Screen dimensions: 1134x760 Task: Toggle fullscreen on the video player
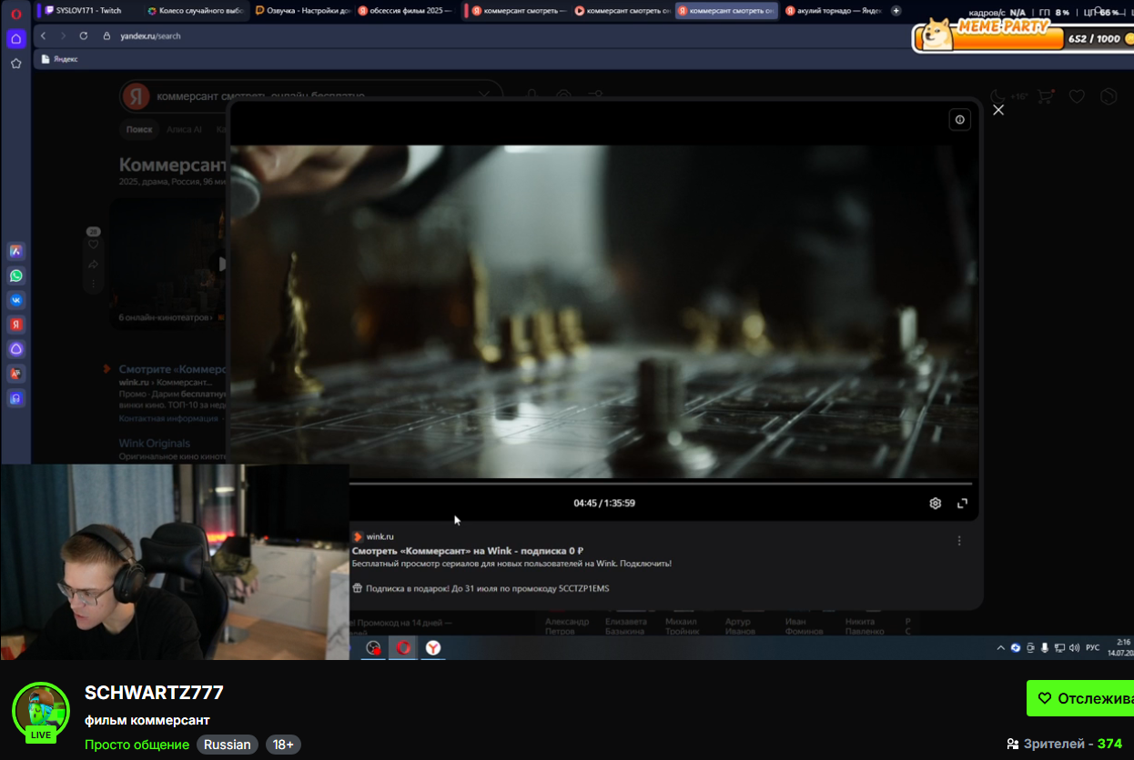962,503
